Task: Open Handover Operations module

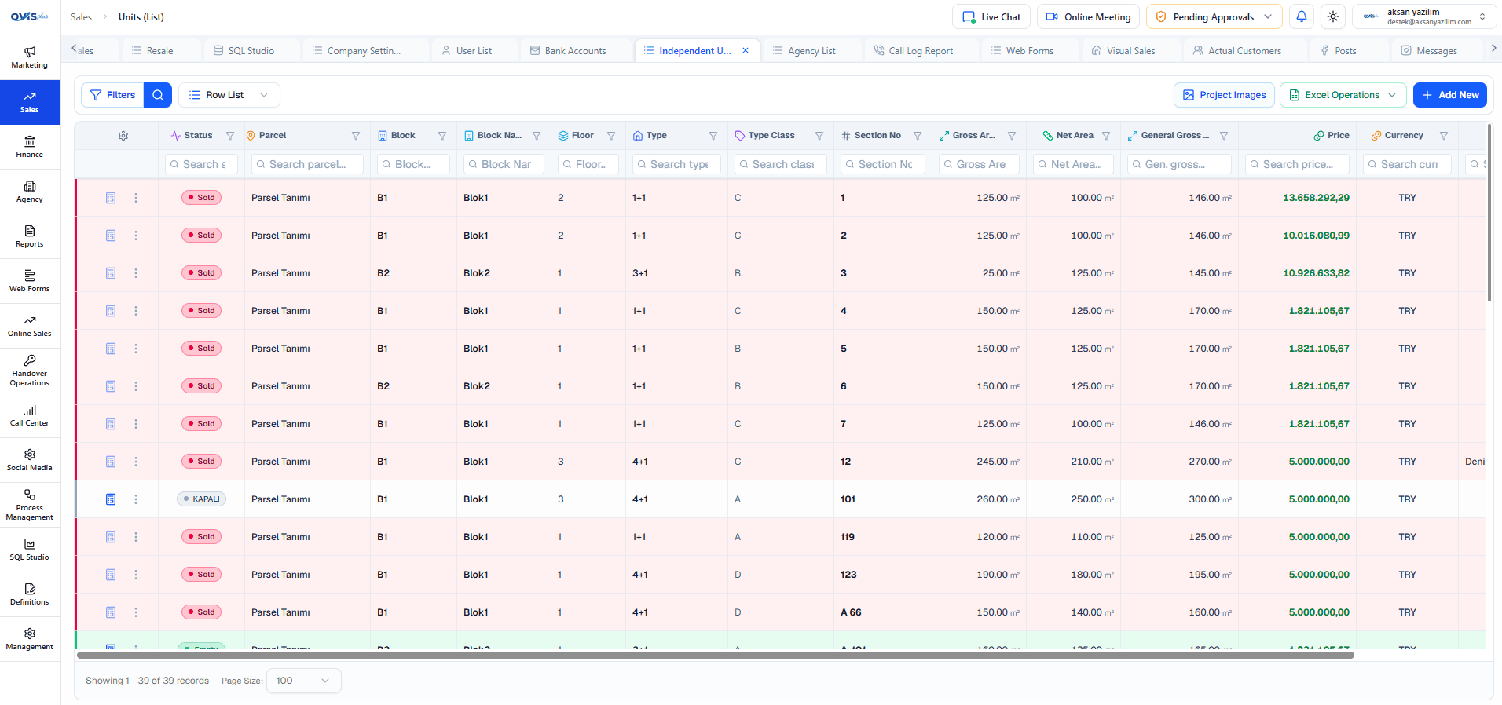Action: [x=30, y=371]
